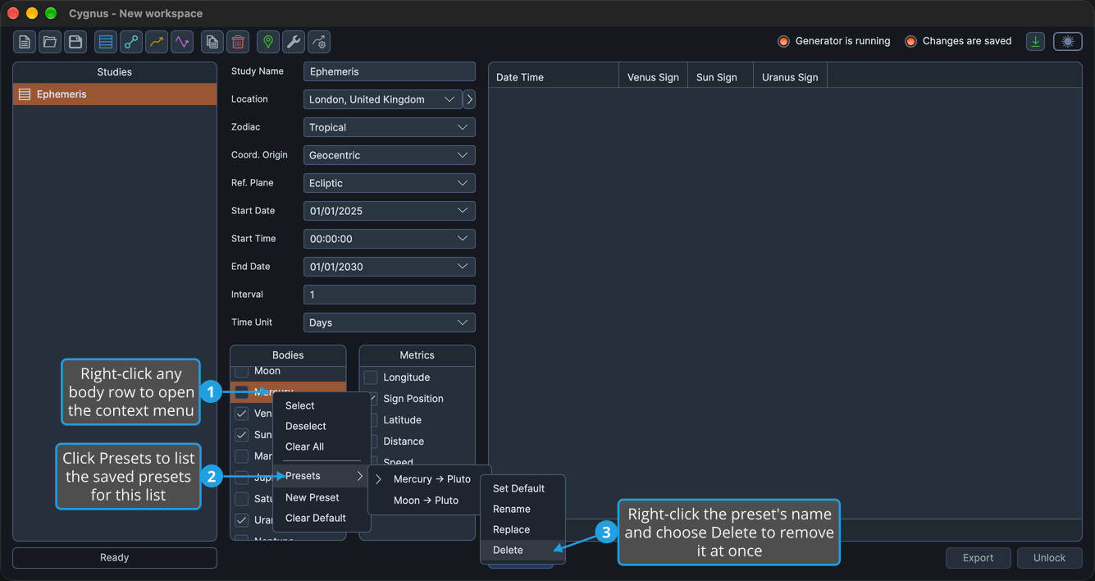The image size is (1095, 581).
Task: Check the Moon body checkbox
Action: tap(242, 371)
